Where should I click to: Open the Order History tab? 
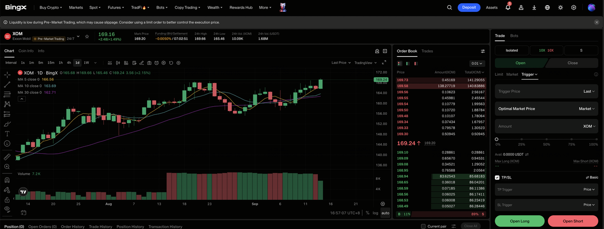tap(73, 227)
